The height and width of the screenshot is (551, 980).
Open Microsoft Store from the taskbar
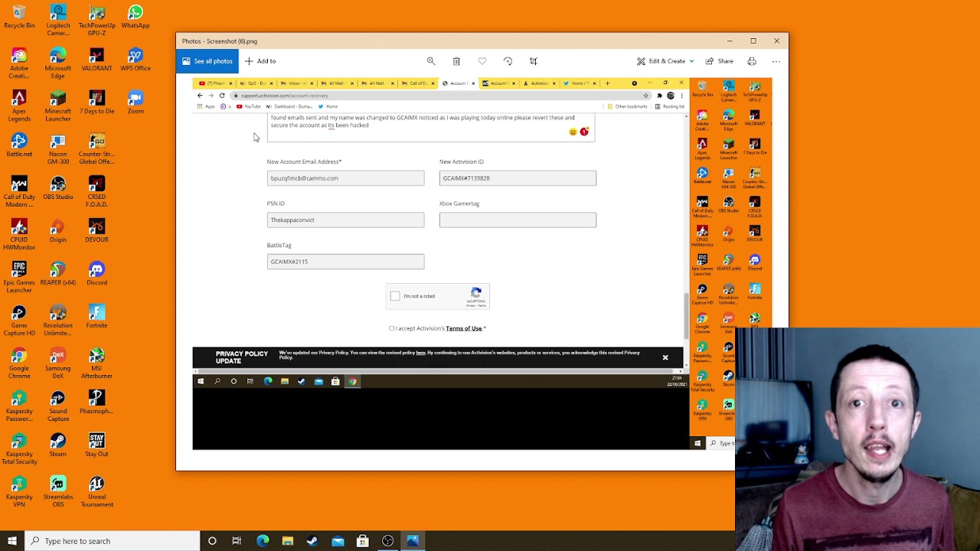click(363, 541)
